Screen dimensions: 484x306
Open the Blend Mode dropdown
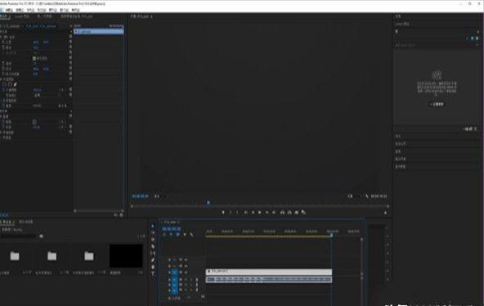[47, 96]
